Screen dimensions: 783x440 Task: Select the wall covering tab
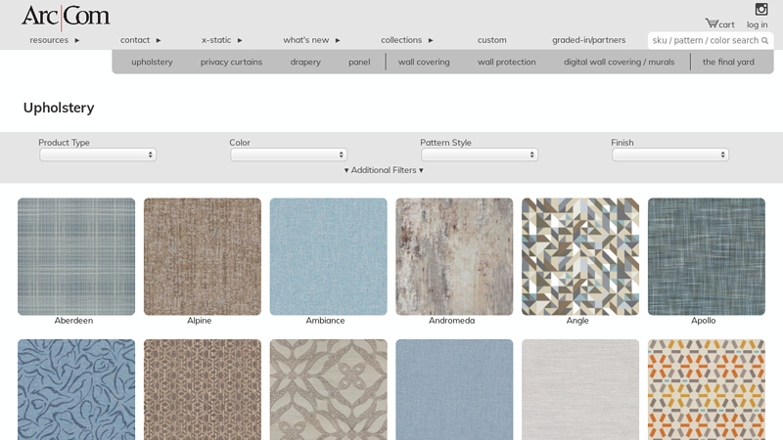424,62
